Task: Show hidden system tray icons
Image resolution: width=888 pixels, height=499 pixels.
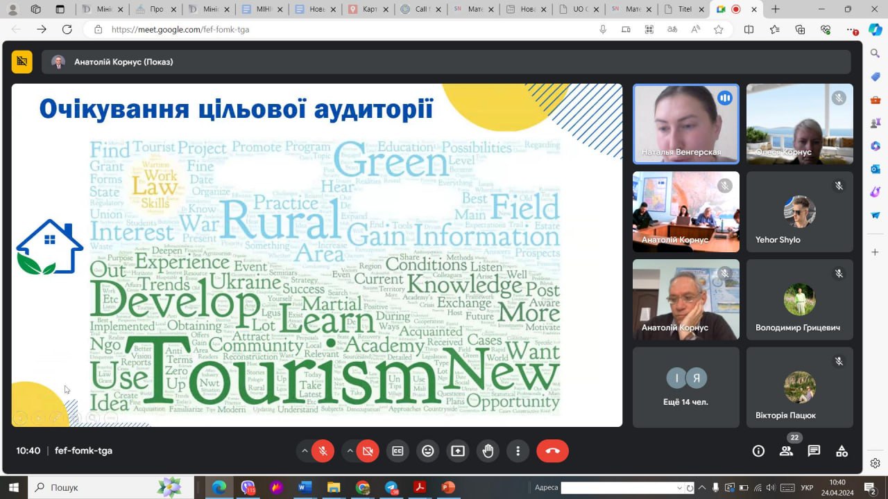Action: click(701, 488)
